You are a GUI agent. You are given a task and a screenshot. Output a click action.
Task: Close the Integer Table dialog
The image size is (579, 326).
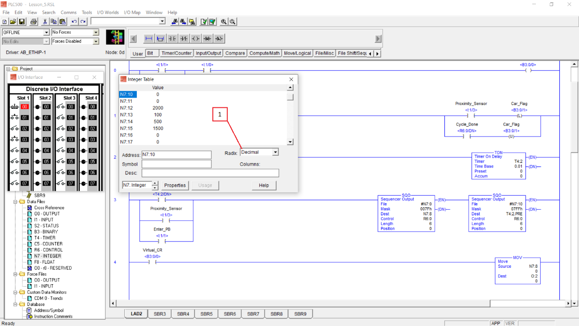click(x=291, y=79)
